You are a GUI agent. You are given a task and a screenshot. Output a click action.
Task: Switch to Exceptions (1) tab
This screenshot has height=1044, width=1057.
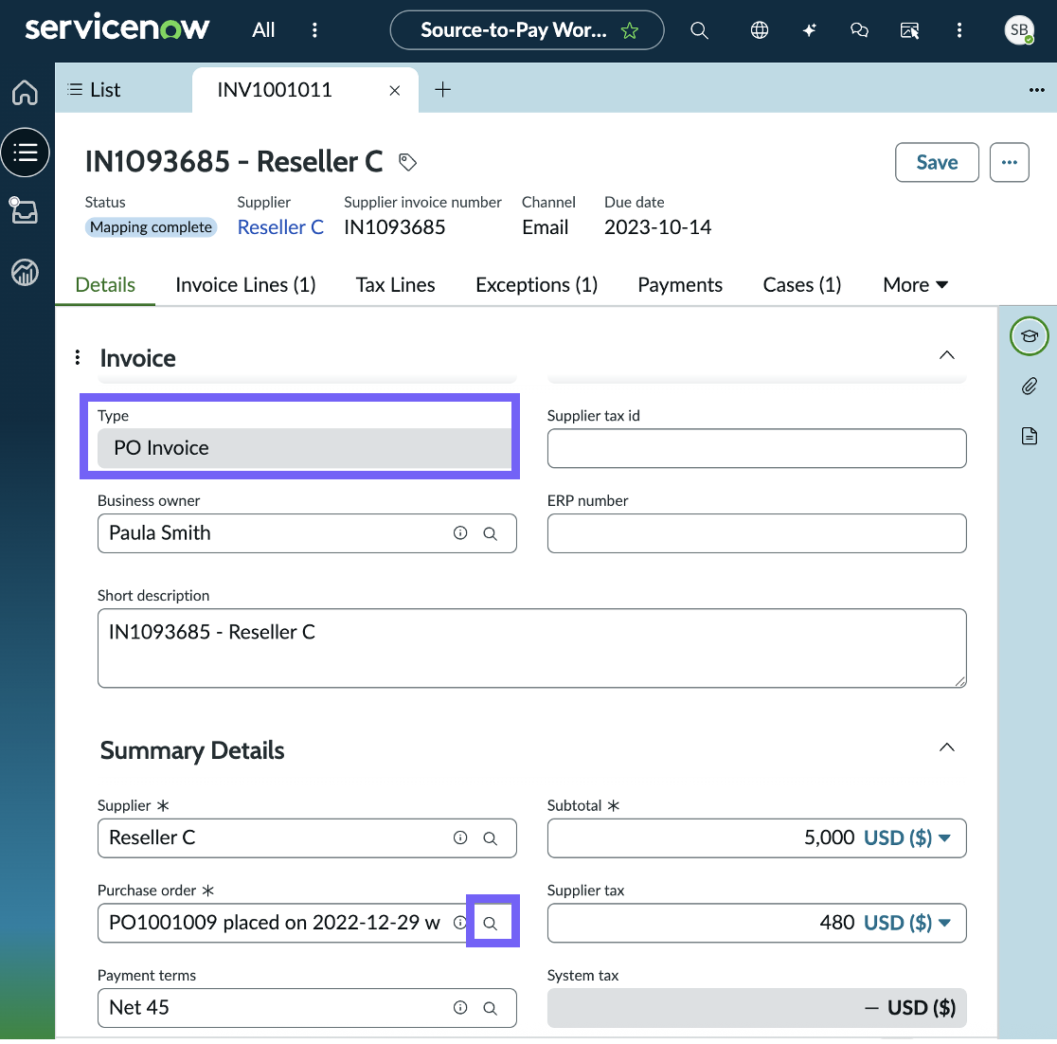[x=537, y=285]
